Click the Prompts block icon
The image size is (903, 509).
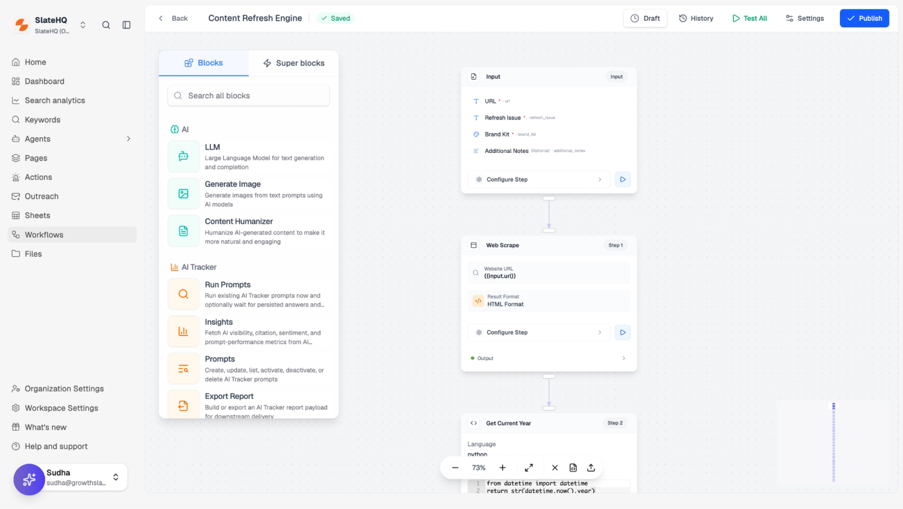[x=183, y=368]
